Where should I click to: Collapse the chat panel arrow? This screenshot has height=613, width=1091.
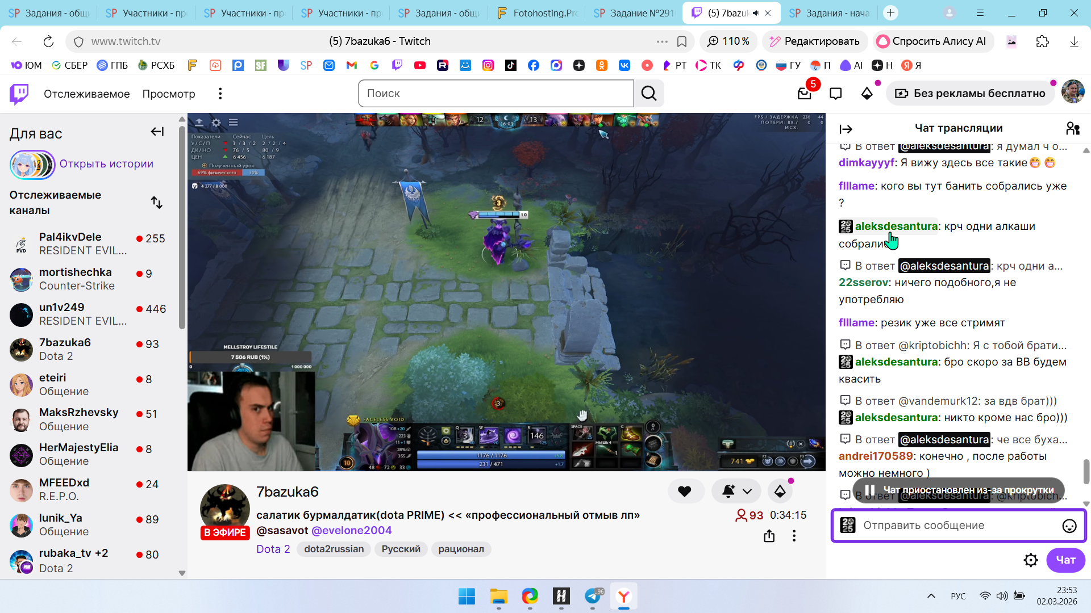[x=846, y=129]
